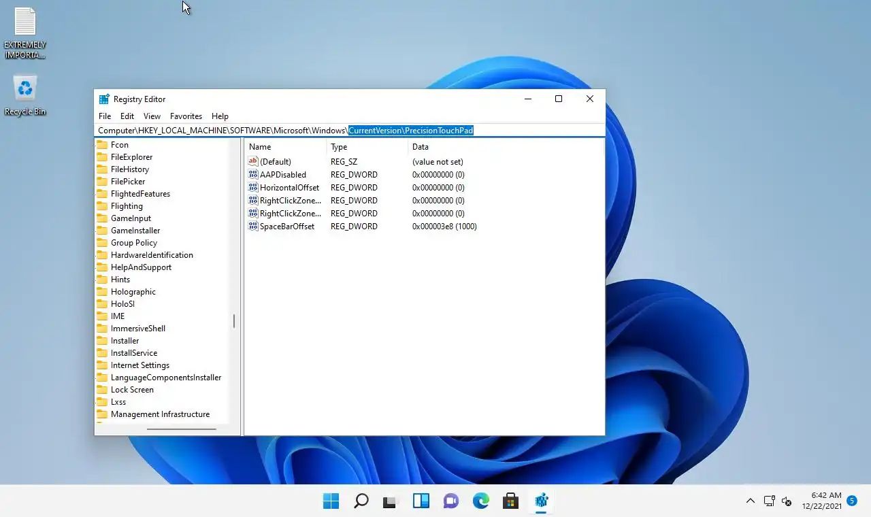
Task: Open the Lock Screen key
Action: coord(132,390)
